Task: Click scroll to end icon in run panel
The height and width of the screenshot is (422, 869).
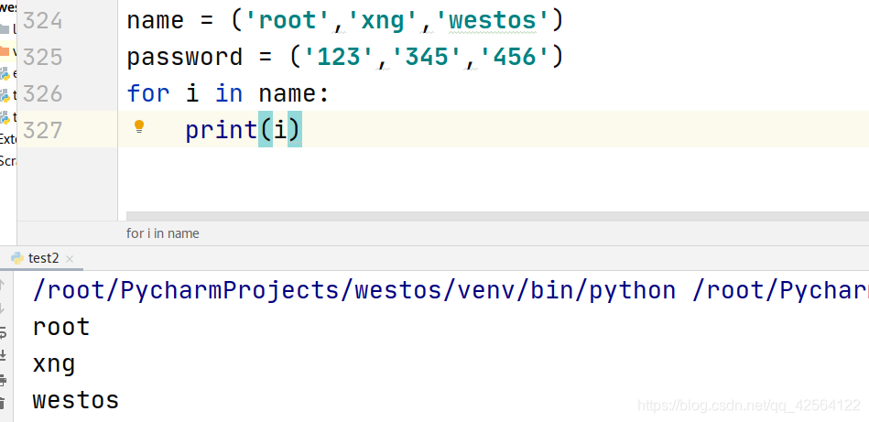Action: pos(4,355)
